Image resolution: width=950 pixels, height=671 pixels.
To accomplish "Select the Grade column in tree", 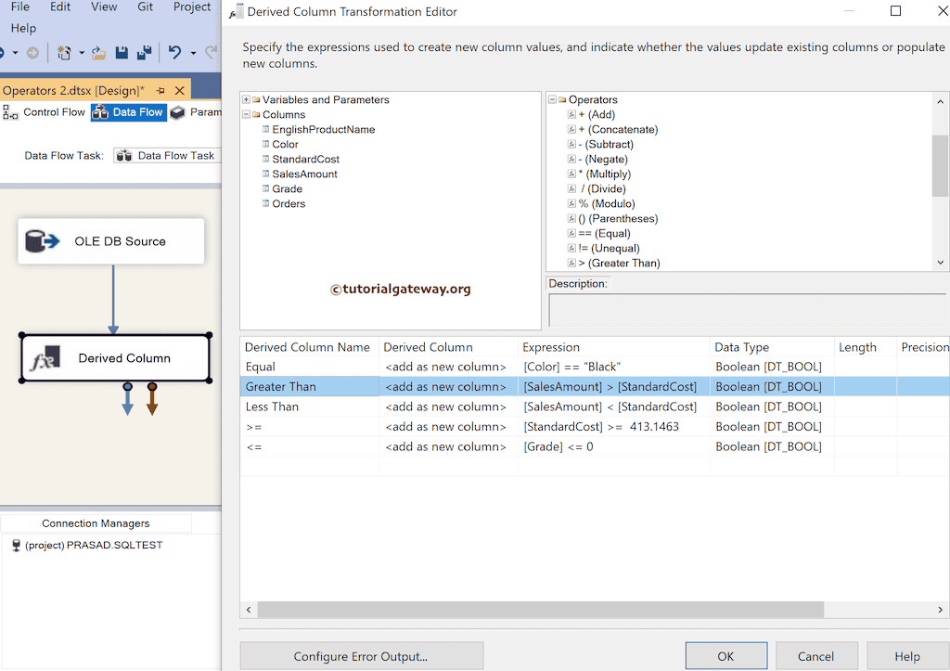I will pos(287,188).
